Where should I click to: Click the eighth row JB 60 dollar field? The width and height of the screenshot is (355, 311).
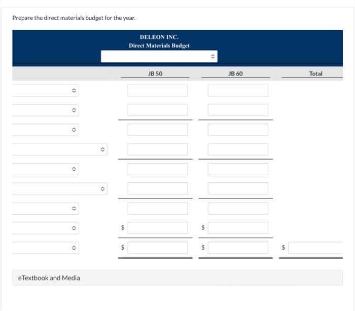238,228
